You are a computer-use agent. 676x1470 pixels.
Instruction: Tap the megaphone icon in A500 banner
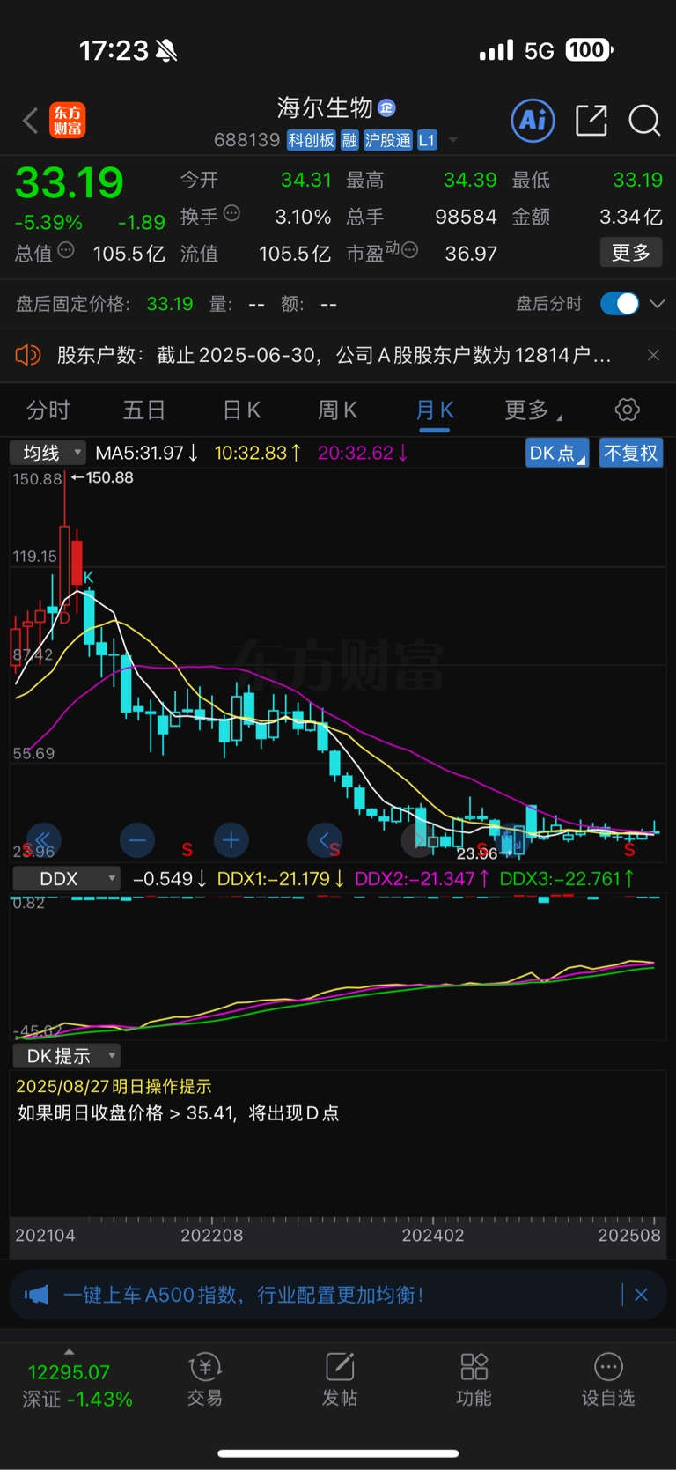[36, 1295]
